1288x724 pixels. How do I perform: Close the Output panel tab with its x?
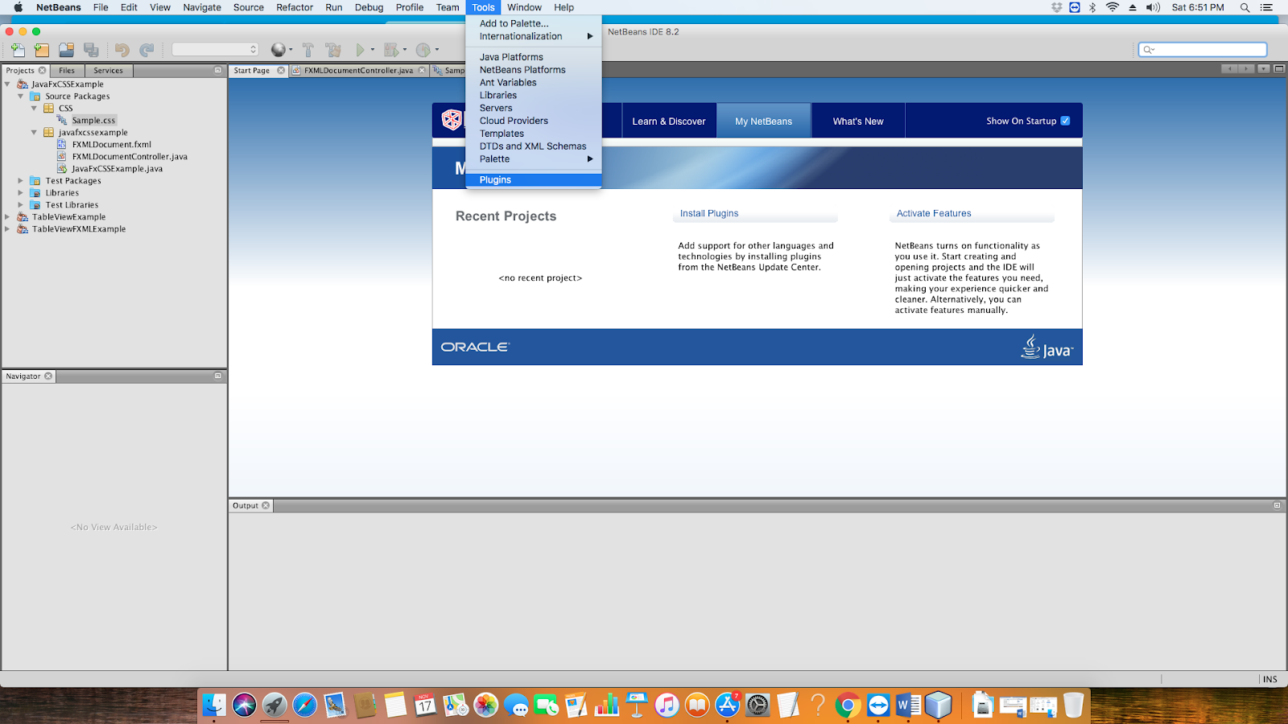point(266,505)
